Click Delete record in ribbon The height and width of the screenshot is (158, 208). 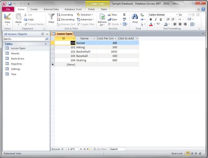tap(114, 24)
